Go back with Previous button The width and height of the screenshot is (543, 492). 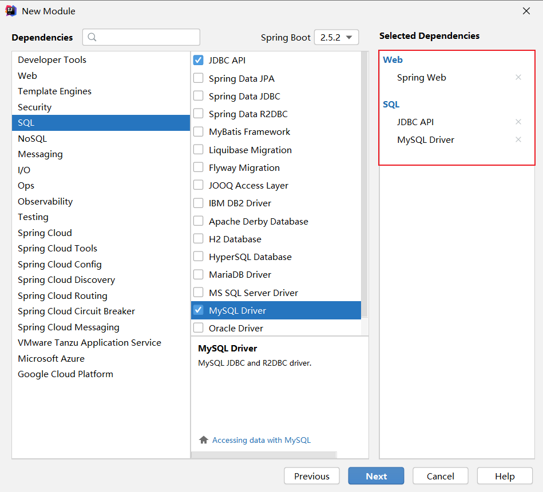tap(312, 476)
